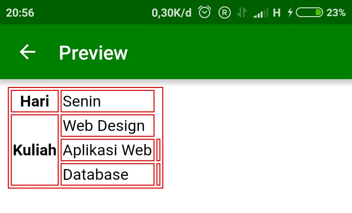Click the data transfer arrows icon
Viewport: 352px width, 213px height.
(x=242, y=13)
